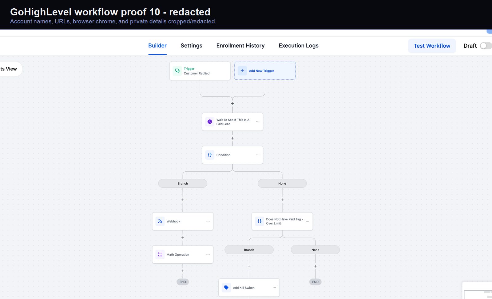This screenshot has width=492, height=299.
Task: Click the plus icon in Add New Trigger
Action: tap(242, 71)
